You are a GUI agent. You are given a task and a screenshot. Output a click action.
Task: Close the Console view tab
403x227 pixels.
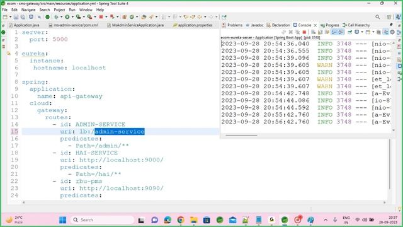coord(315,25)
